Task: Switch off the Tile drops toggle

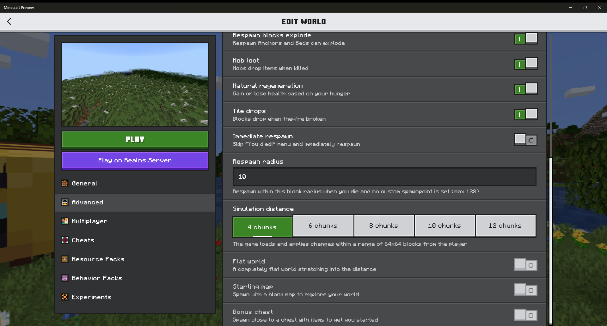Action: tap(526, 114)
